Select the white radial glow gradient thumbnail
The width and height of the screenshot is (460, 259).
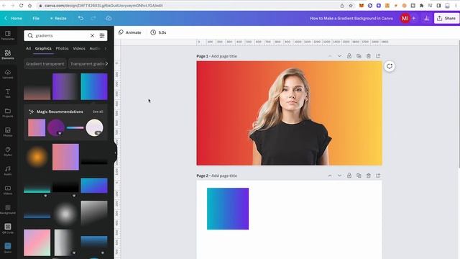click(65, 214)
